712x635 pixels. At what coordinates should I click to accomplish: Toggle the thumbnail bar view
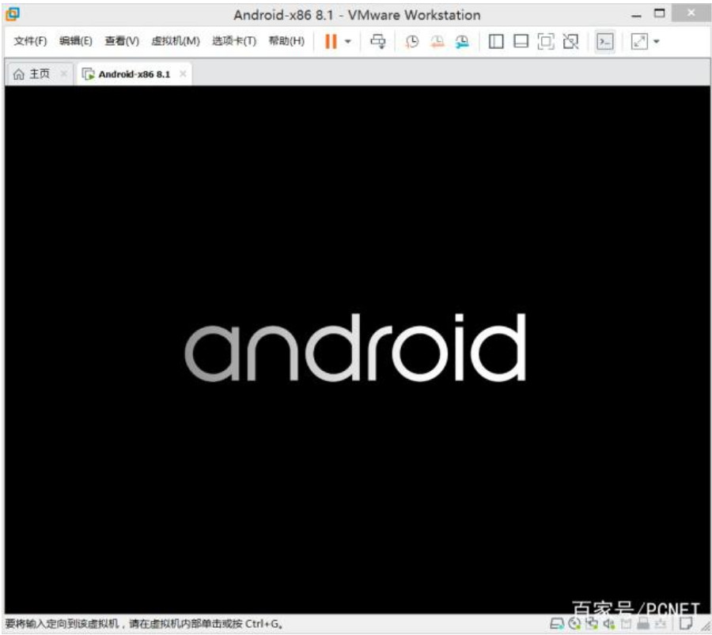[x=521, y=42]
